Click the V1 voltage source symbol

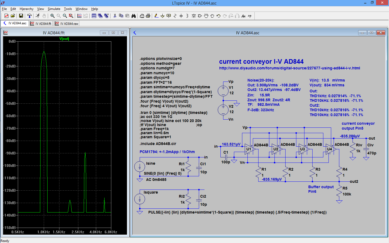(223, 91)
